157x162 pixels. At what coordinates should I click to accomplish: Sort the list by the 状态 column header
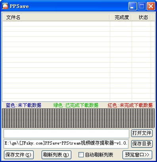coord(141,17)
